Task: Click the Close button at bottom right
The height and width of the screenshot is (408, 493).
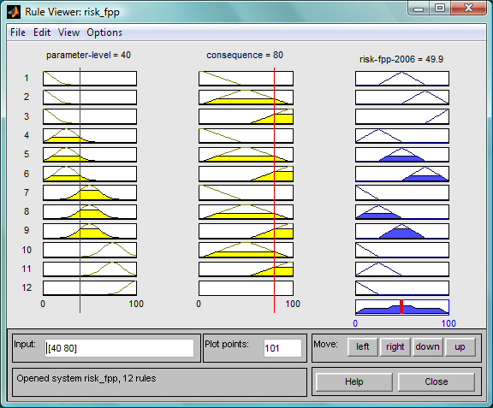Action: 437,381
